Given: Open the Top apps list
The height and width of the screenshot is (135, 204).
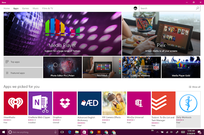Looking at the screenshot, I should pyautogui.click(x=23, y=62).
